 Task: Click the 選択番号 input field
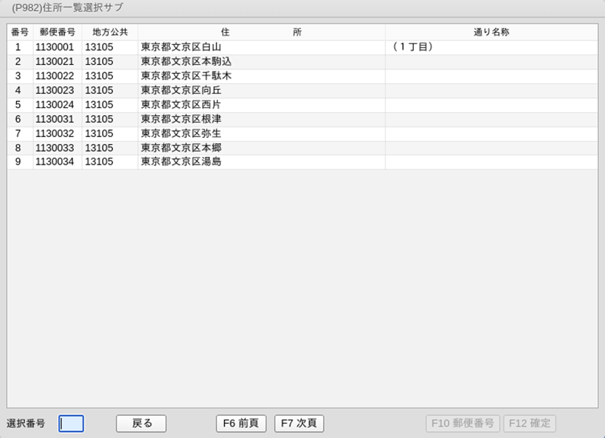(x=72, y=424)
